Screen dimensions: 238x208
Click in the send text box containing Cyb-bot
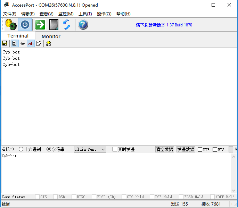click(x=116, y=173)
